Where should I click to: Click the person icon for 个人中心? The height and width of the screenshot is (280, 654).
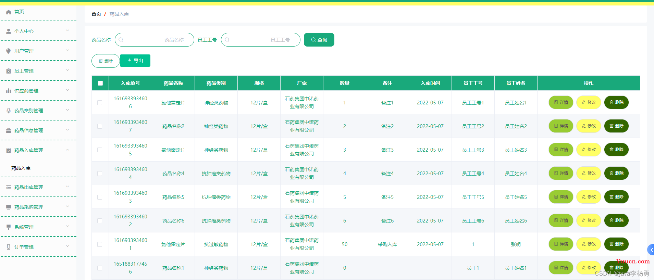[x=9, y=31]
